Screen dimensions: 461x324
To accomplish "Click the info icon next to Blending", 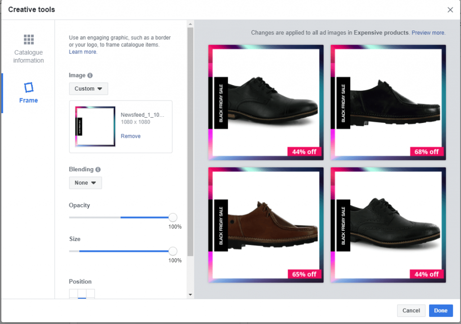I will pyautogui.click(x=98, y=170).
